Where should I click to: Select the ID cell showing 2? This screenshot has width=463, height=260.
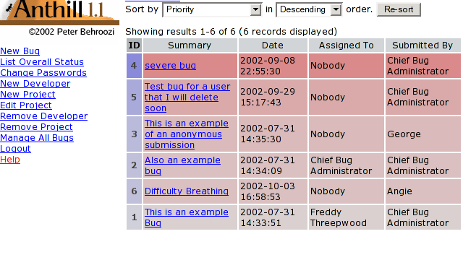134,165
